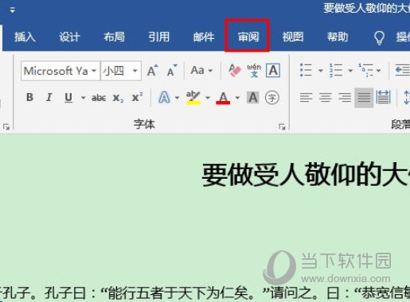Image resolution: width=410 pixels, height=302 pixels.
Task: Align text left
Action: (x=306, y=98)
